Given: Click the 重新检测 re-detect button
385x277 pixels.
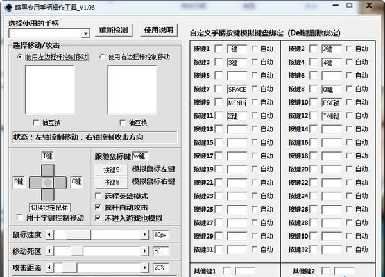Looking at the screenshot, I should tap(114, 30).
